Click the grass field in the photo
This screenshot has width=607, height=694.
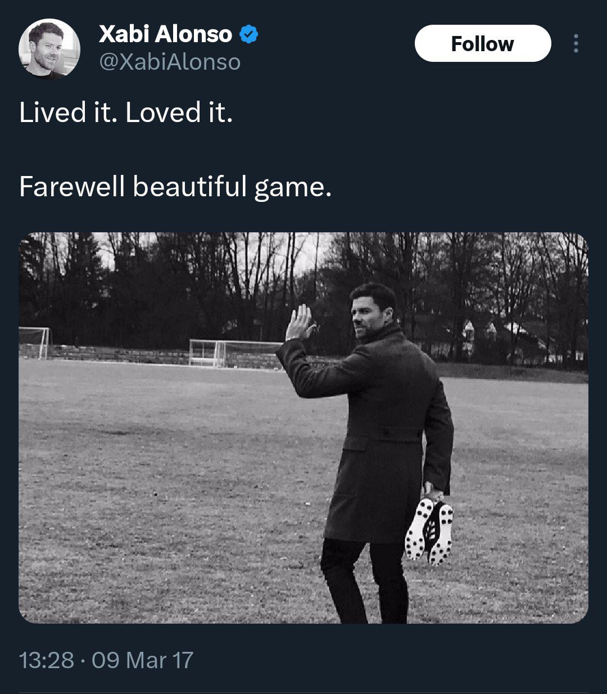[141, 506]
